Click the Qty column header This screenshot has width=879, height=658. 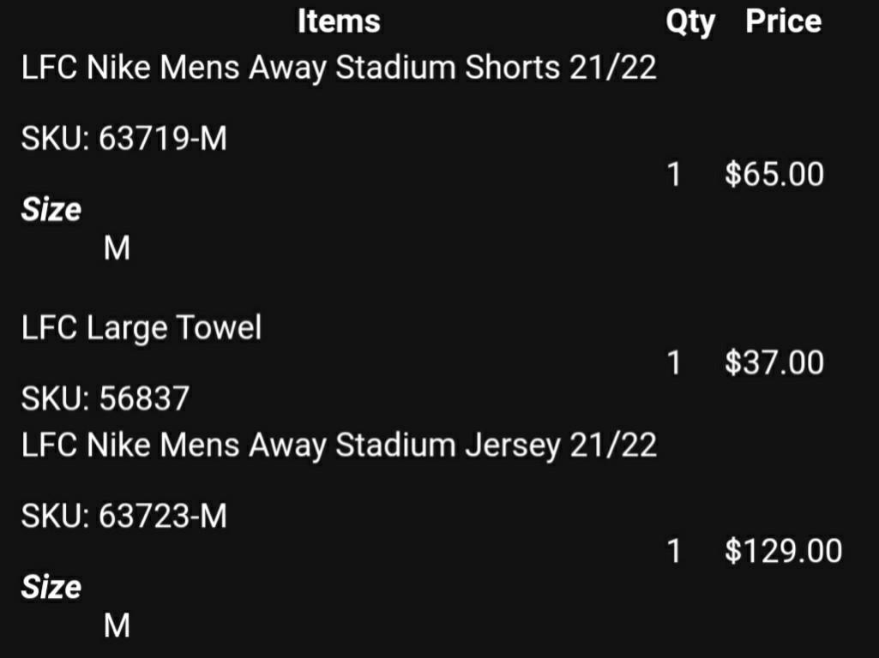[690, 22]
